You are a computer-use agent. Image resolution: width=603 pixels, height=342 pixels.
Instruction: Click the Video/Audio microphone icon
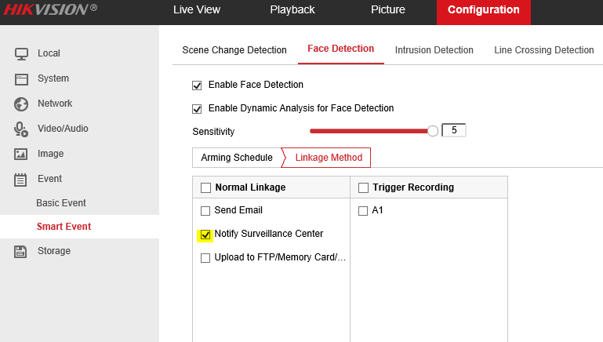tap(22, 129)
